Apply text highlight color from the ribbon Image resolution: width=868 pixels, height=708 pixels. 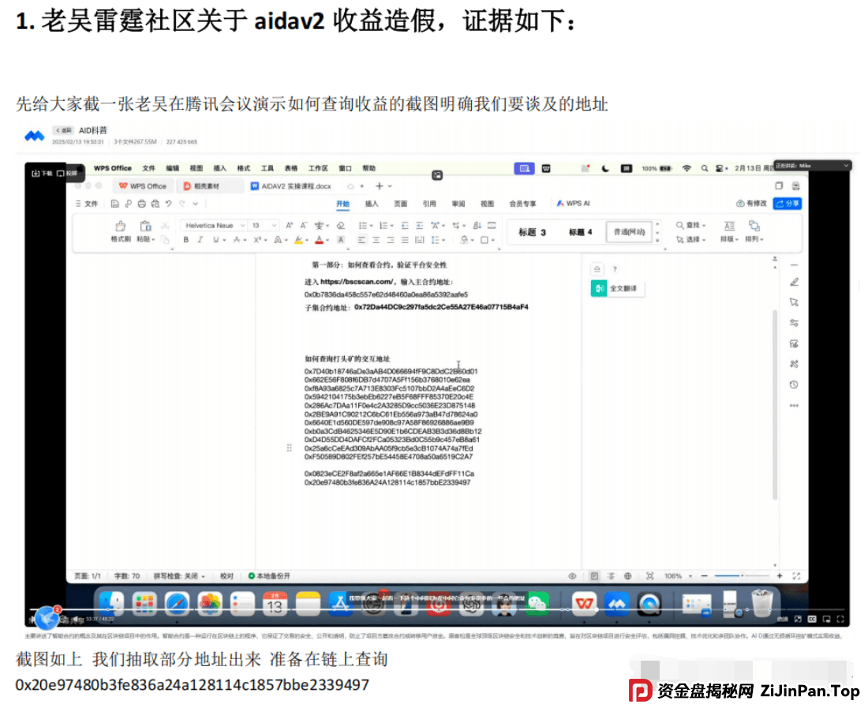coord(300,240)
